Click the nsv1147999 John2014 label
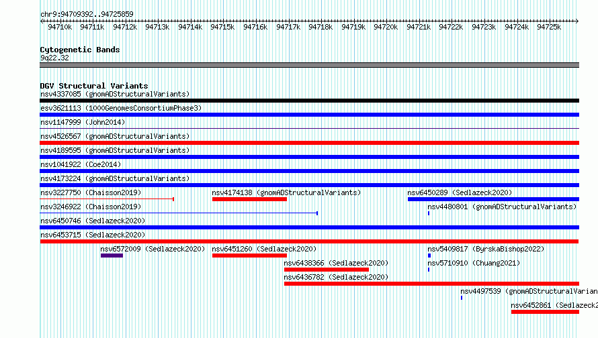 tap(83, 122)
